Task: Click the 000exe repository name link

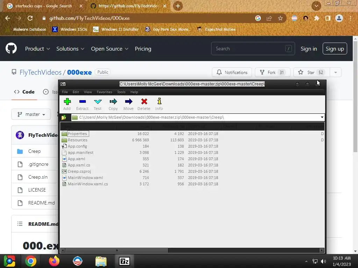Action: (79, 72)
